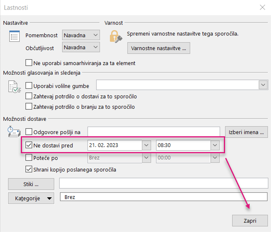Open the Pomembnost dropdown
Screen dimensions: 271x232
pos(81,35)
